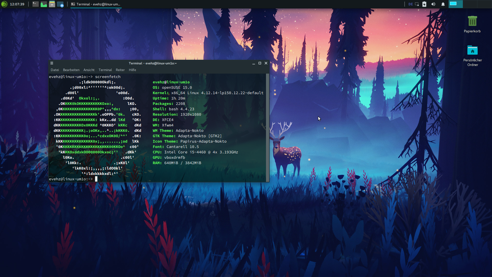Screen dimensions: 492x277
Task: Click the 'screenfetch' command text
Action: [108, 77]
